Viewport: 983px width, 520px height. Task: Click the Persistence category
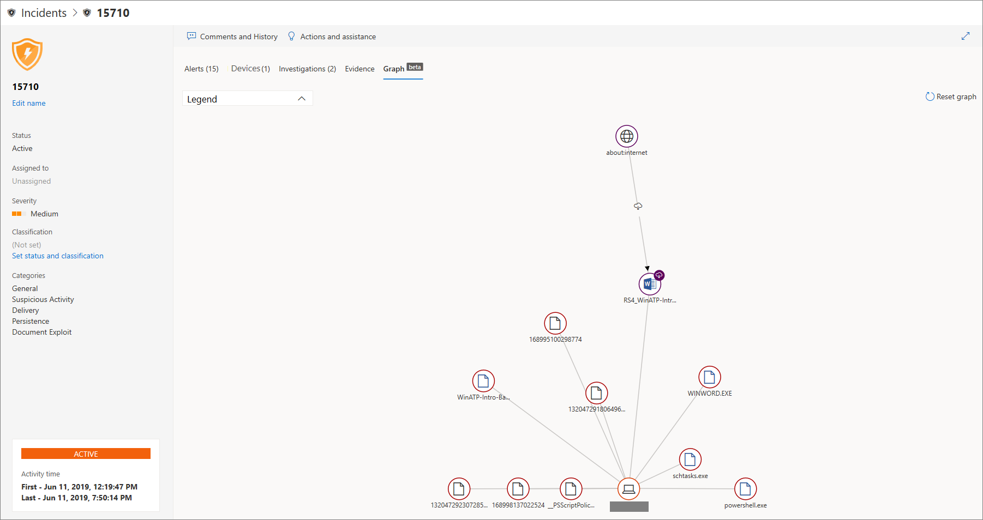pyautogui.click(x=31, y=321)
